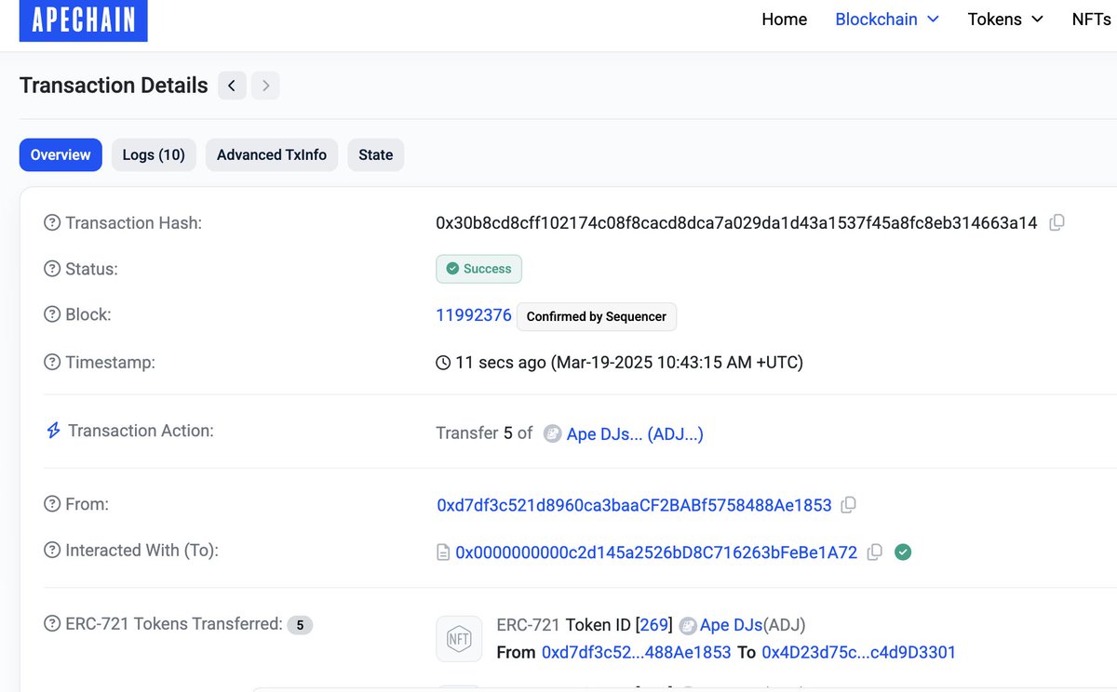The height and width of the screenshot is (692, 1117).
Task: Click help icon beside From
Action: click(52, 504)
